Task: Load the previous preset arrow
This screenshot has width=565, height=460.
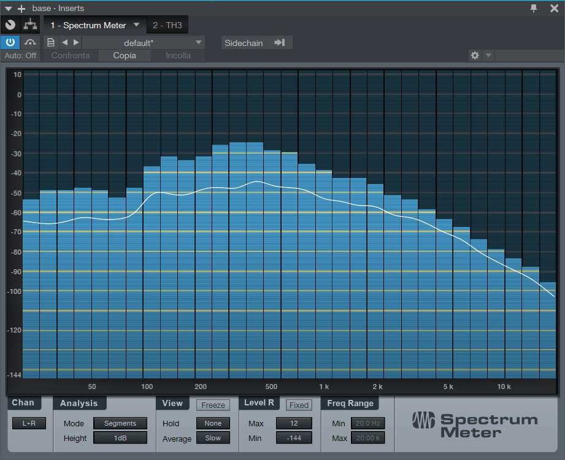Action: (64, 42)
